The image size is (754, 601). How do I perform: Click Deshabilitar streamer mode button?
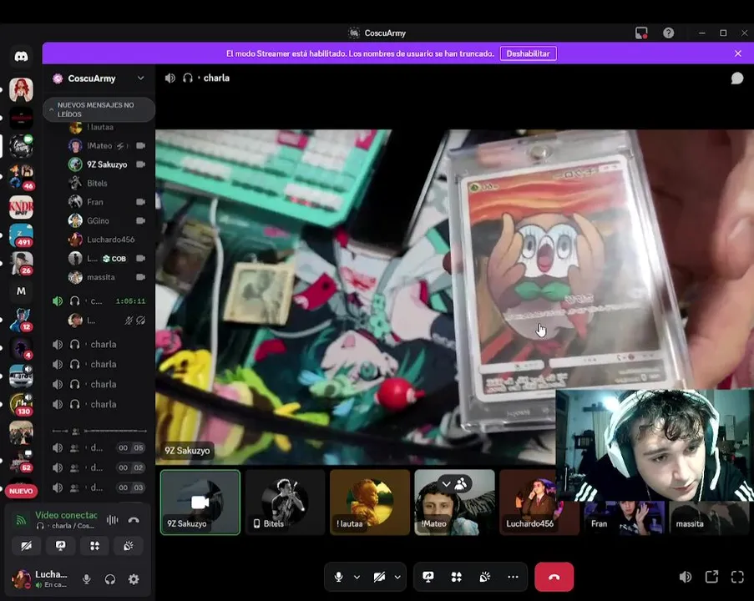[528, 54]
